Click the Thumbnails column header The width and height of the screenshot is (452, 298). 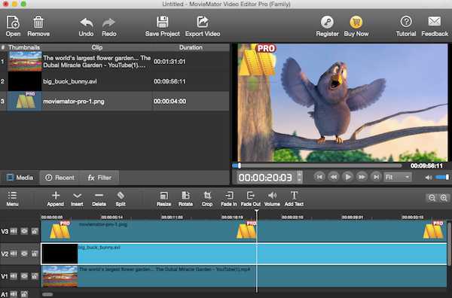click(24, 47)
